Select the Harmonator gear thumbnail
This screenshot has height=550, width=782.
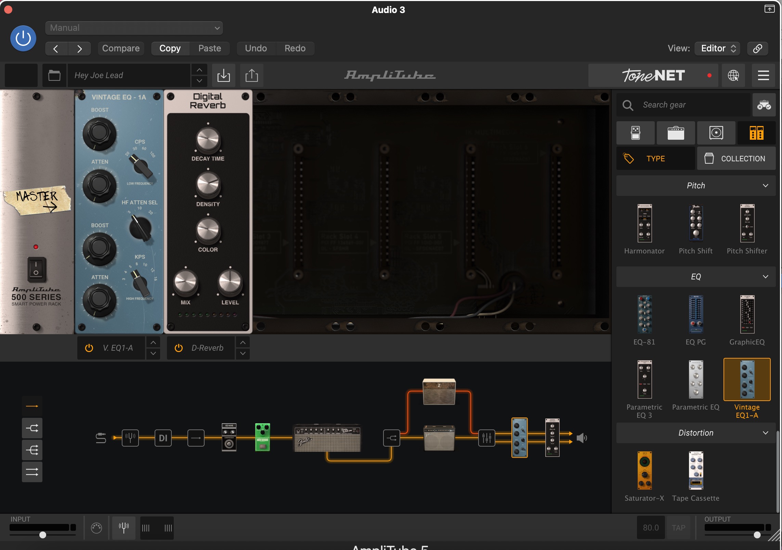(644, 223)
